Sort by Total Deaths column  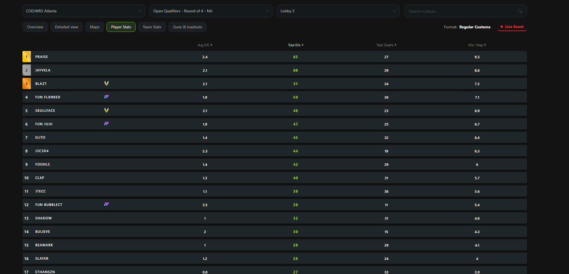(x=386, y=45)
